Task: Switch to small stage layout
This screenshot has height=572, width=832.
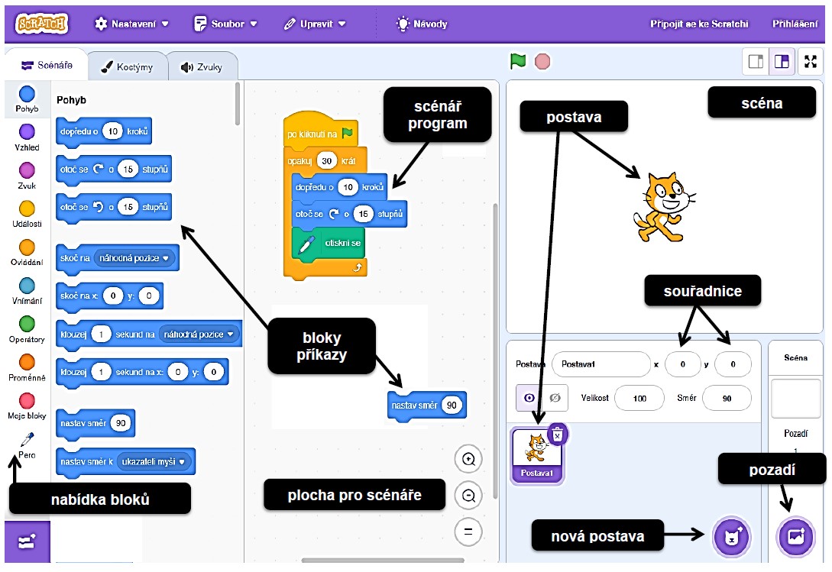Action: point(756,62)
